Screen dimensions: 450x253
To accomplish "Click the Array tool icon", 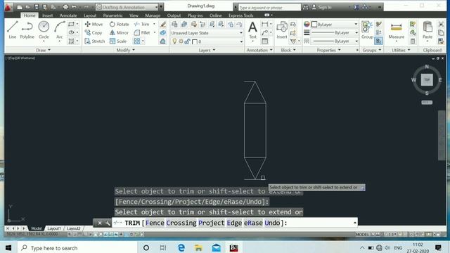I will [x=137, y=41].
